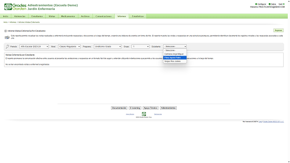Click the page scrollbar down arrow
The width and height of the screenshot is (290, 163).
point(289,162)
